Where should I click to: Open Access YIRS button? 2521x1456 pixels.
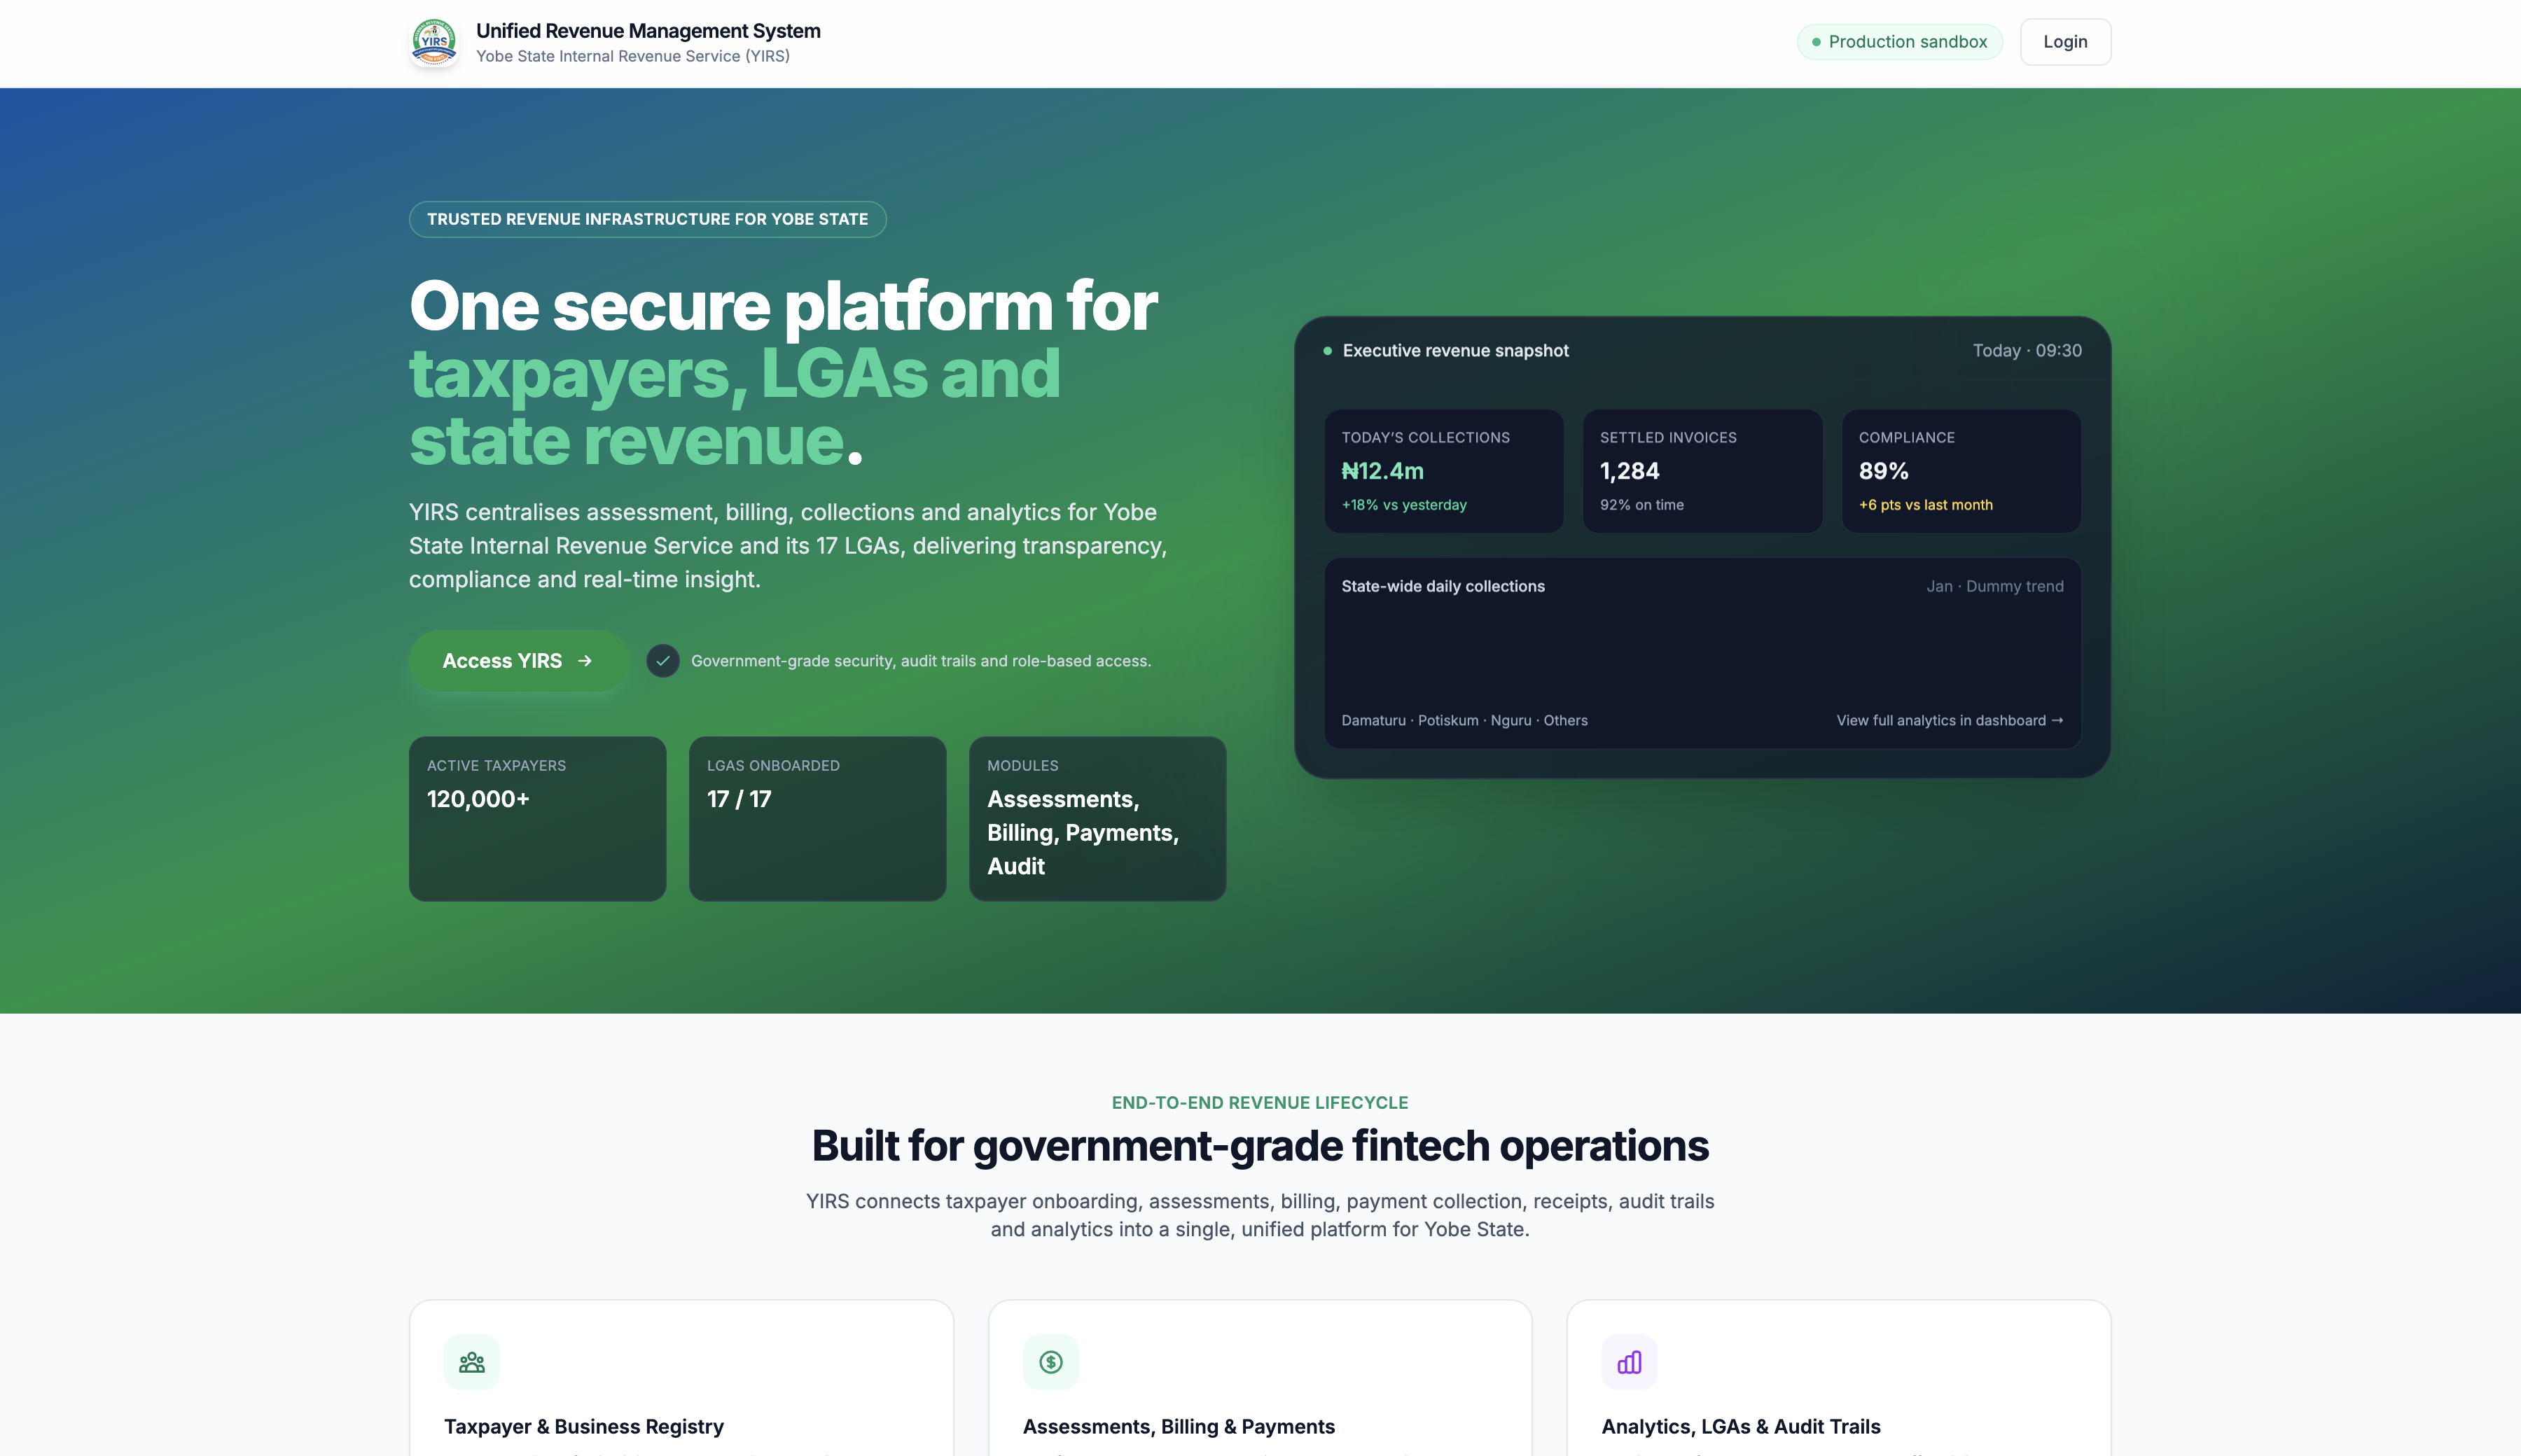coord(518,661)
